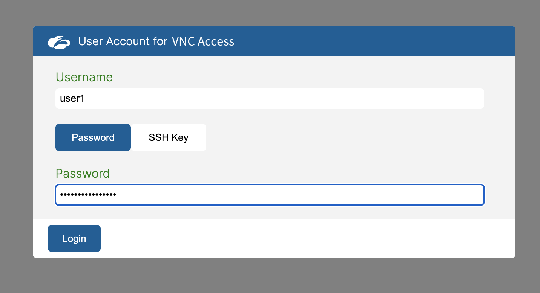Click the green Password field label
The width and height of the screenshot is (540, 293).
(83, 174)
